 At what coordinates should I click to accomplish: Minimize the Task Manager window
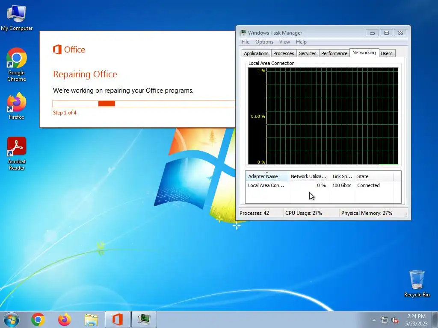[372, 33]
